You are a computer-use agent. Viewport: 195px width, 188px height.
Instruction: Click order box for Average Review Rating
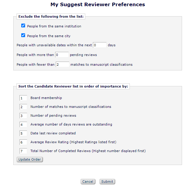(x=23, y=142)
